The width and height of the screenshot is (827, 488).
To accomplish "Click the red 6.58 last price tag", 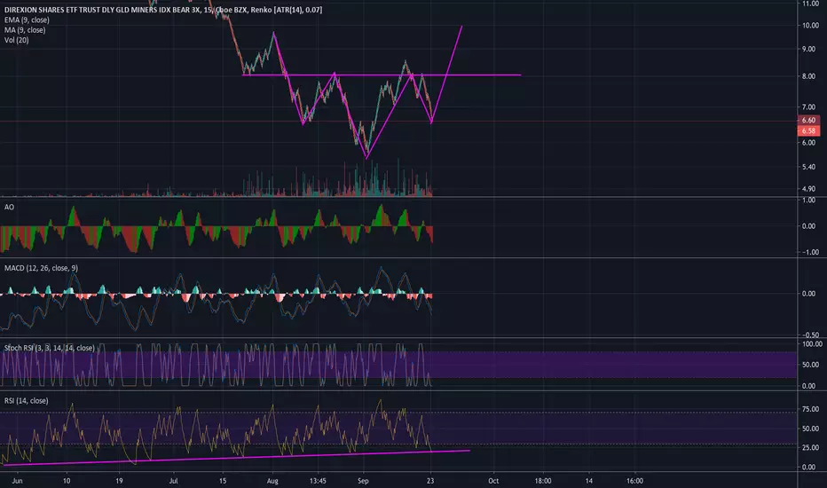I will coord(808,130).
